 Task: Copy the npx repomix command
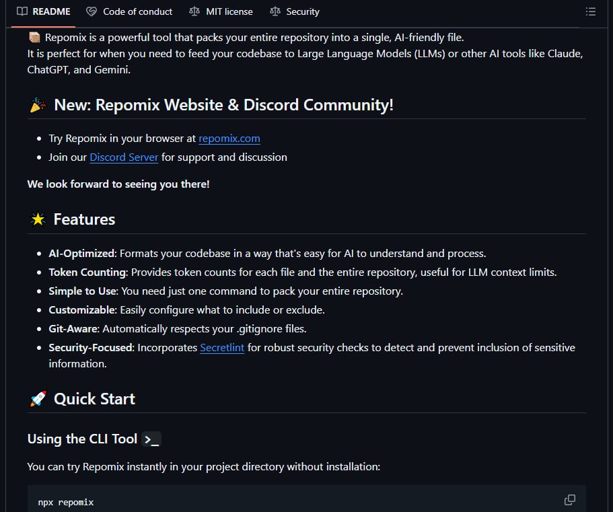(569, 500)
